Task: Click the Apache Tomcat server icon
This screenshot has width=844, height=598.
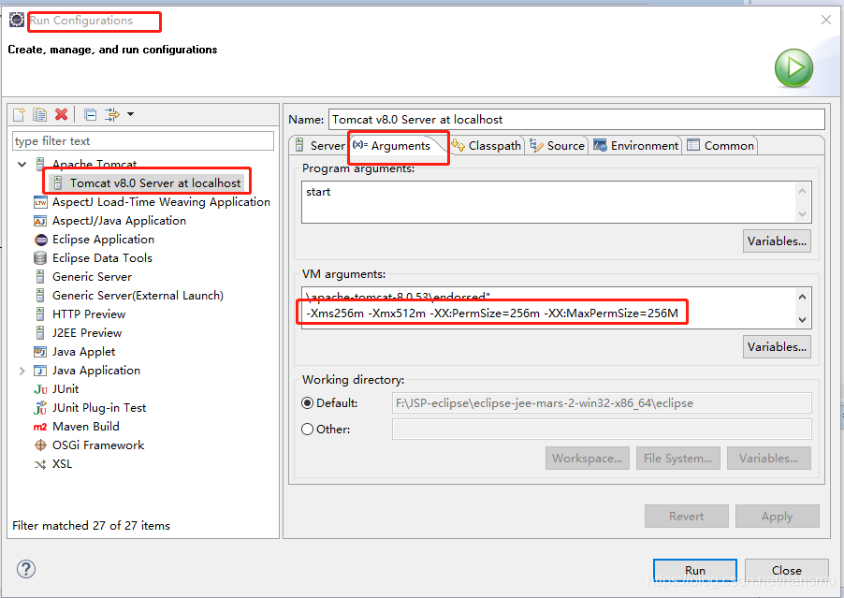Action: (40, 164)
